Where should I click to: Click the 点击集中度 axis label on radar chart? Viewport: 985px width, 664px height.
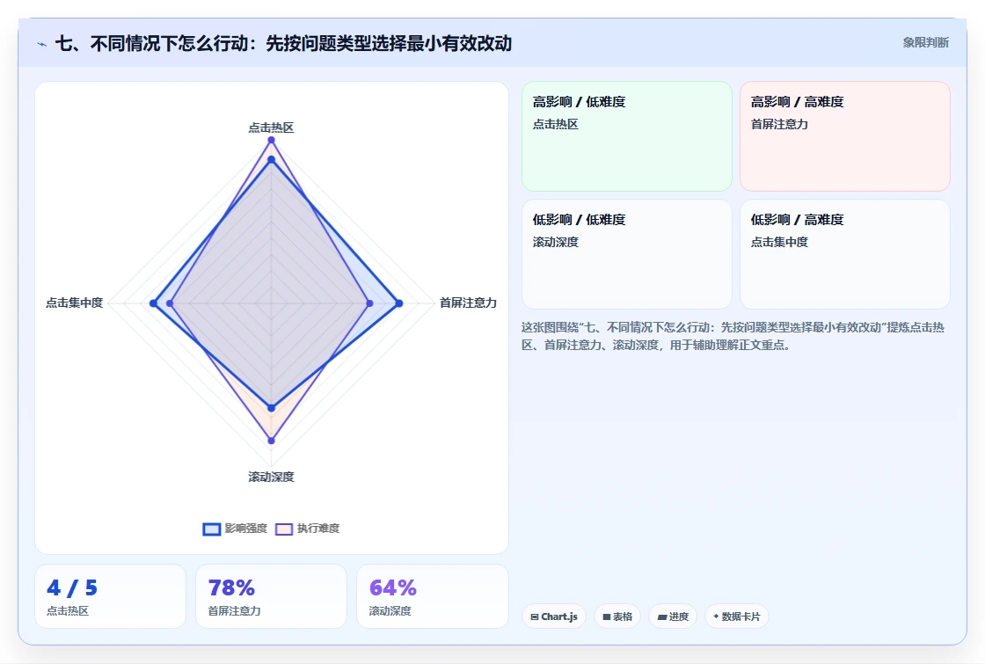[x=74, y=303]
